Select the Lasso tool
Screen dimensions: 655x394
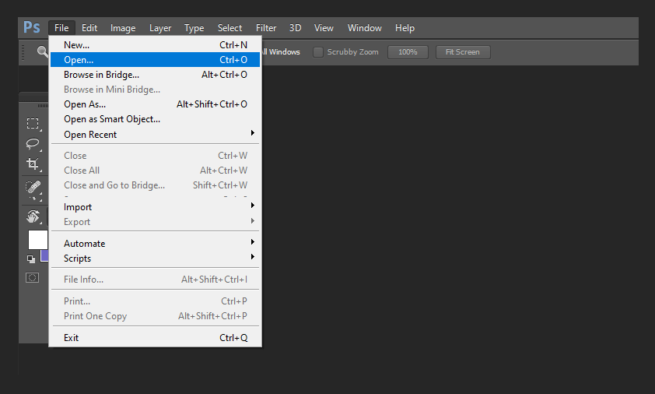[x=33, y=143]
